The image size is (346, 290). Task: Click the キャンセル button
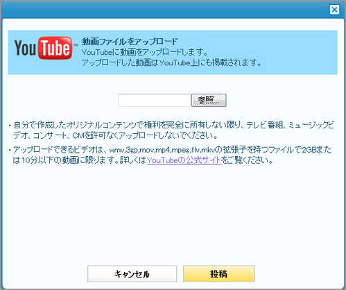[132, 274]
